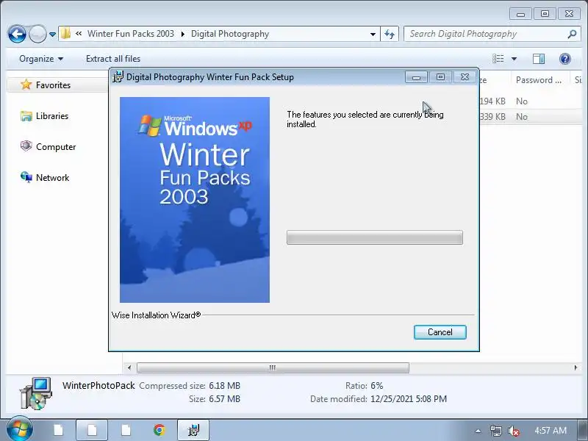Click first blank document taskbar icon
Viewport: 588px width, 441px height.
(58, 430)
